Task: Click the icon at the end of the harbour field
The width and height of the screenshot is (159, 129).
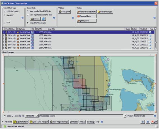Action: 125,116
